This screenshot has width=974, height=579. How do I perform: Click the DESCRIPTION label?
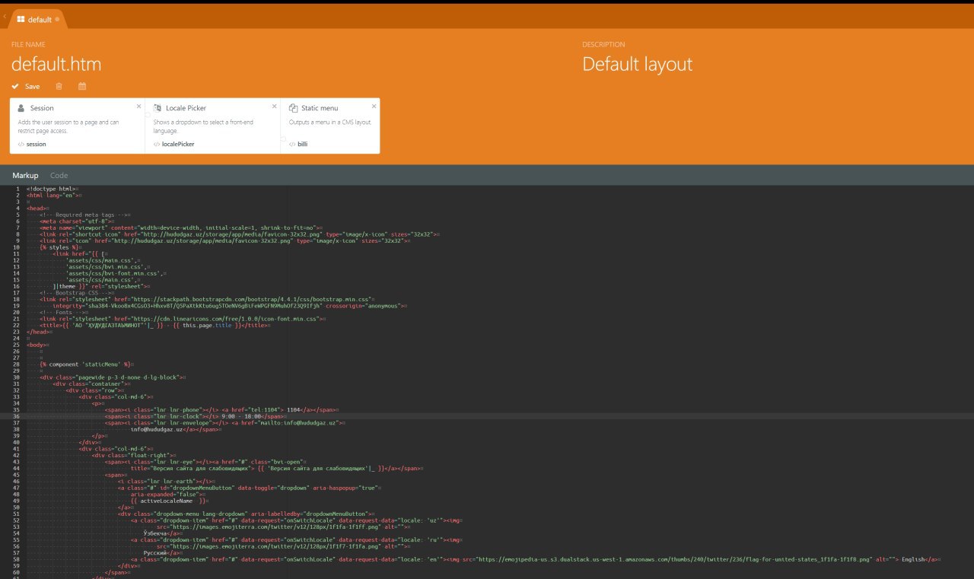(x=603, y=45)
